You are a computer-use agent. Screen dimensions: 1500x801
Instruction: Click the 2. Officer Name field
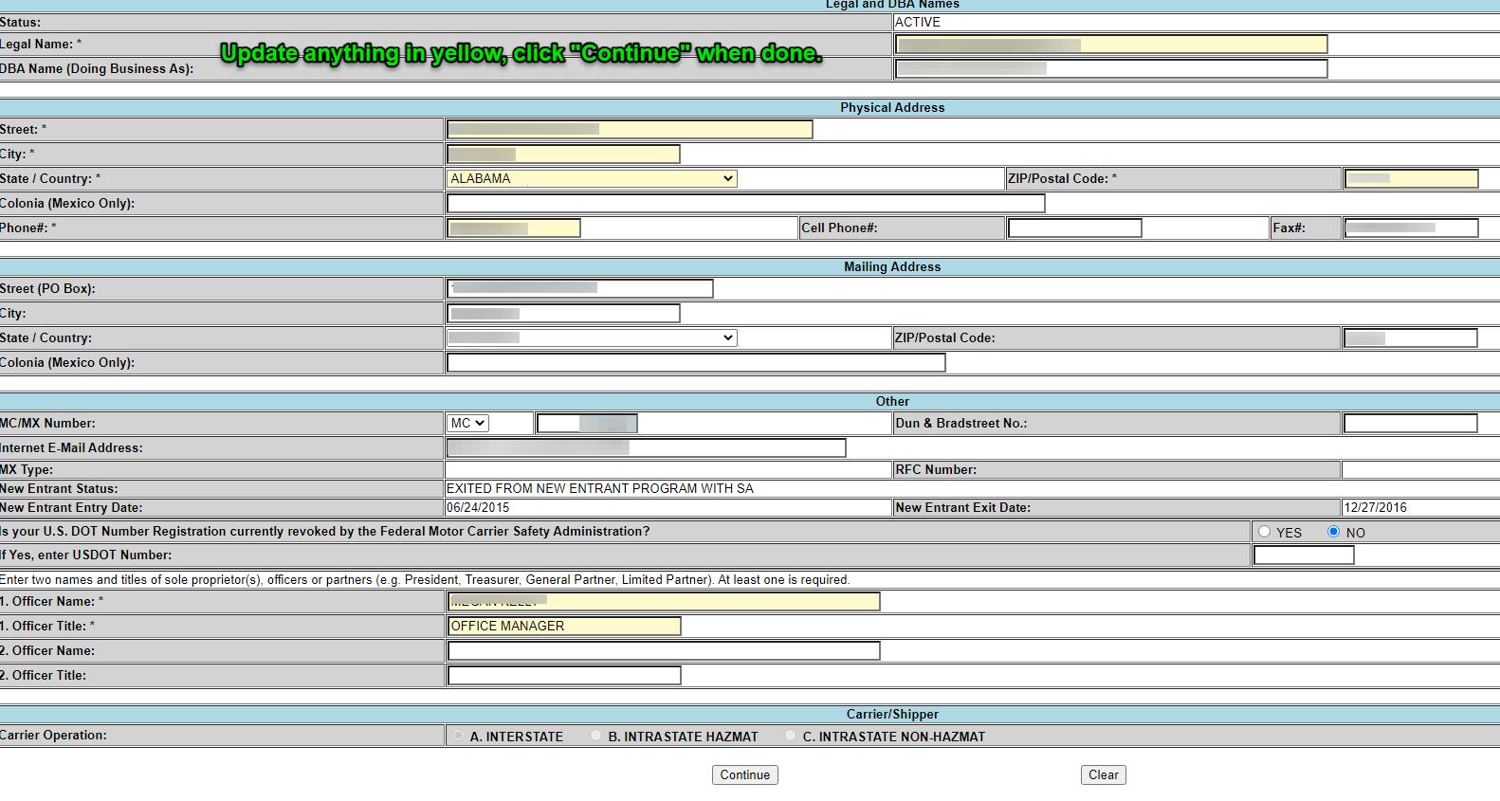point(664,650)
